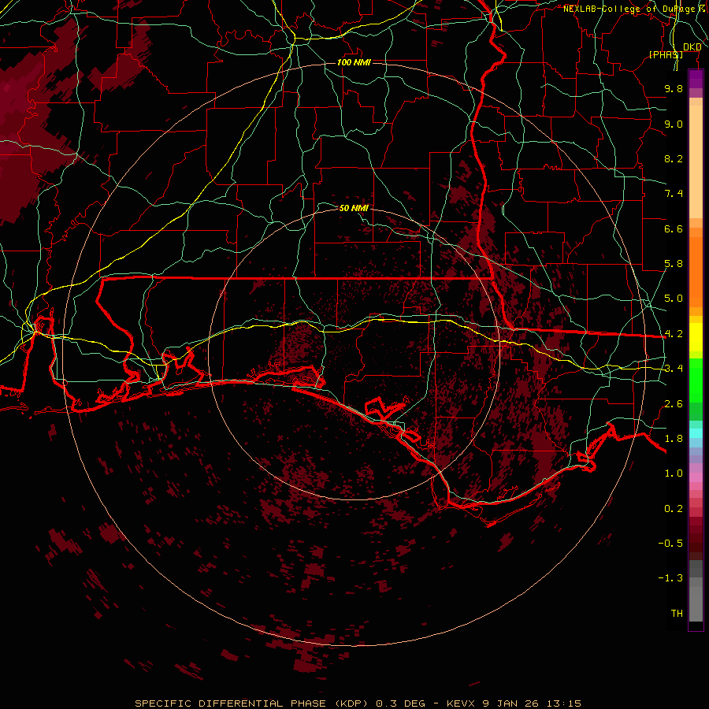This screenshot has height=709, width=709.
Task: Click the 8.2 scale value
Action: click(674, 158)
